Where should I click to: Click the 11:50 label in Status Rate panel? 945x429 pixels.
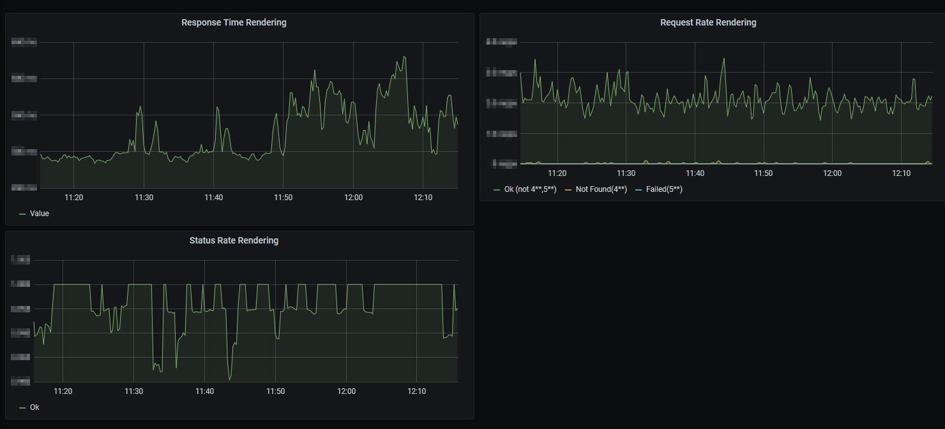(x=275, y=391)
